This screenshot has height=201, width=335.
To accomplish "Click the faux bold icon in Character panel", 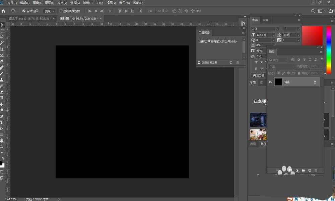I will [x=256, y=62].
